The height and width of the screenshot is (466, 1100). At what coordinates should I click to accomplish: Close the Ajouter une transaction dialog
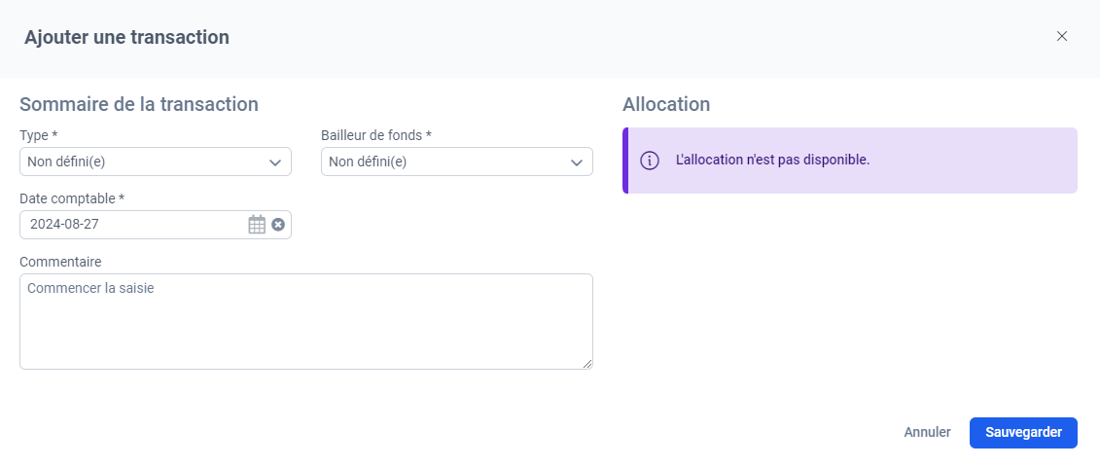point(1061,37)
